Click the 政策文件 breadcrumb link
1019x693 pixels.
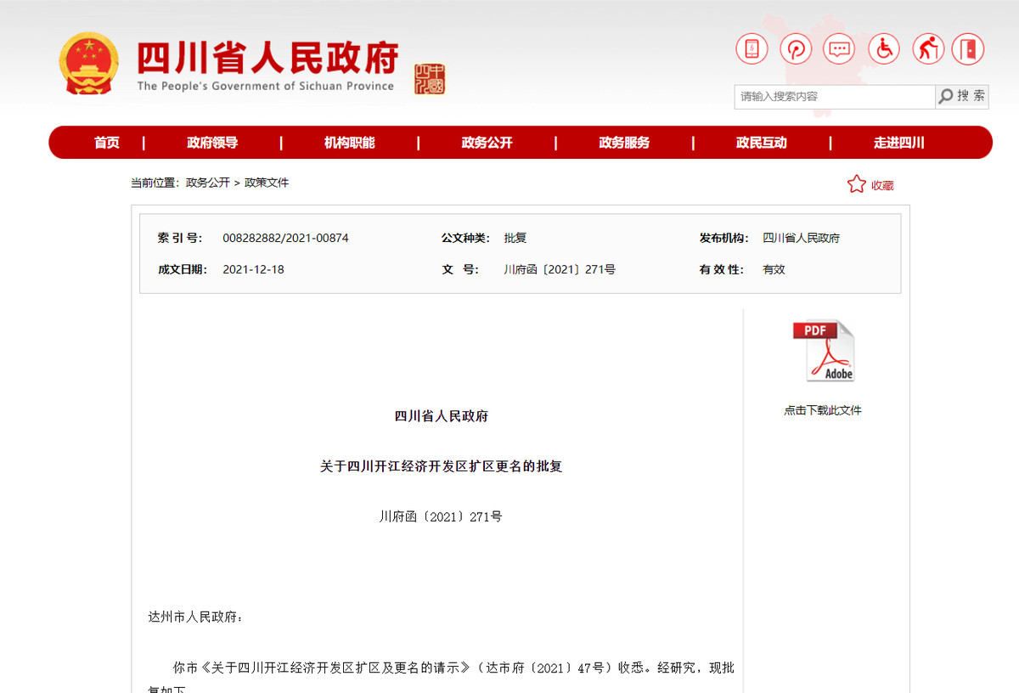click(x=267, y=183)
